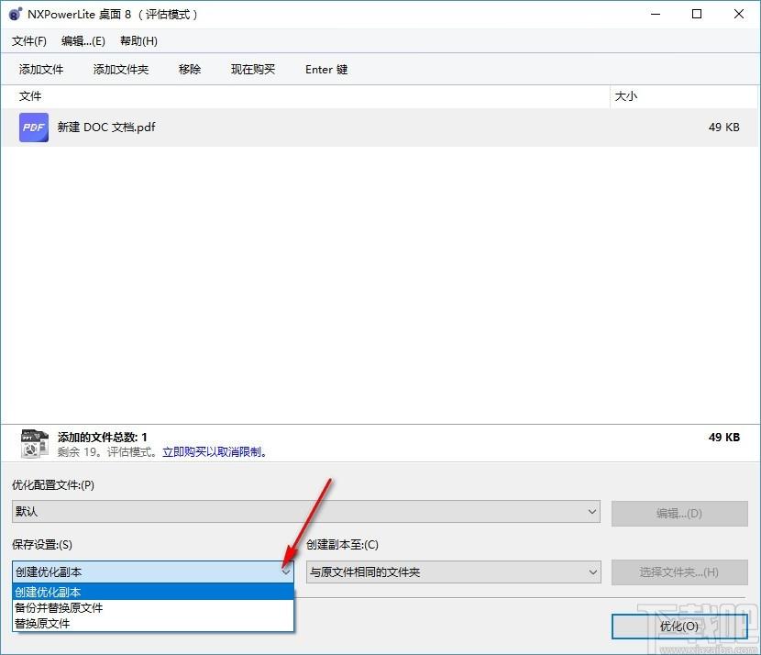This screenshot has width=761, height=655.
Task: Open the 帮助(H) menu
Action: pos(138,41)
